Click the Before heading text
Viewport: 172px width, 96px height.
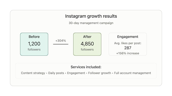34,37
